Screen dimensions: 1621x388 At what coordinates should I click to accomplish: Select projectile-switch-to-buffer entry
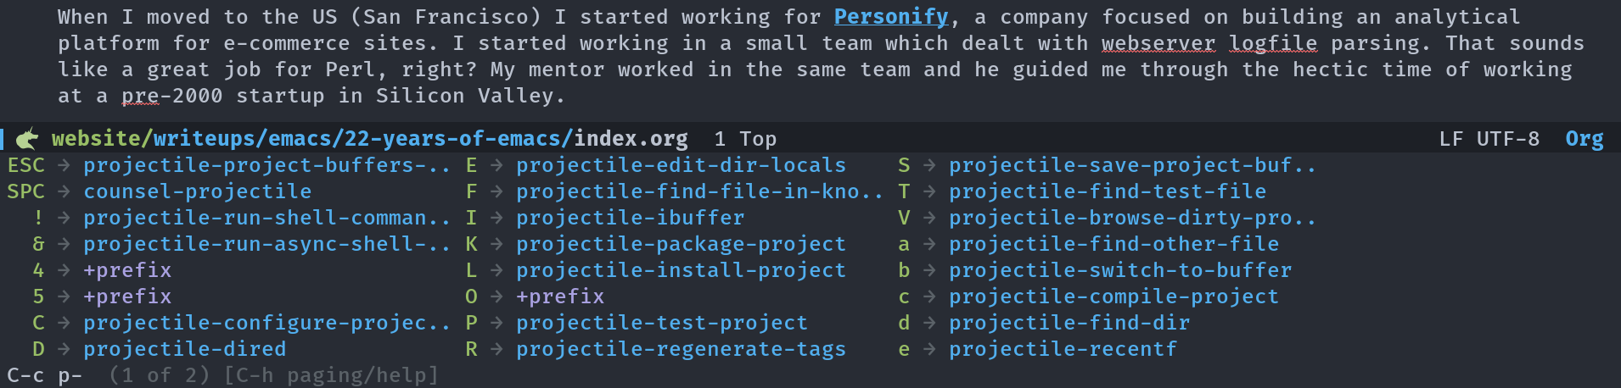[x=1120, y=270]
